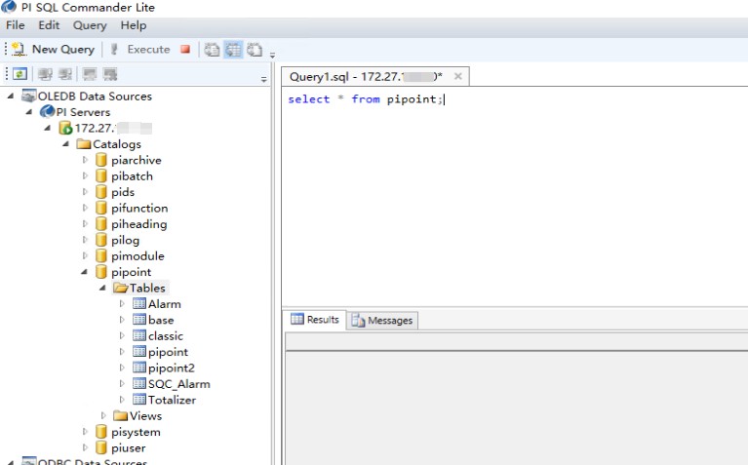Click the New Query button
This screenshot has width=748, height=465.
pyautogui.click(x=53, y=49)
